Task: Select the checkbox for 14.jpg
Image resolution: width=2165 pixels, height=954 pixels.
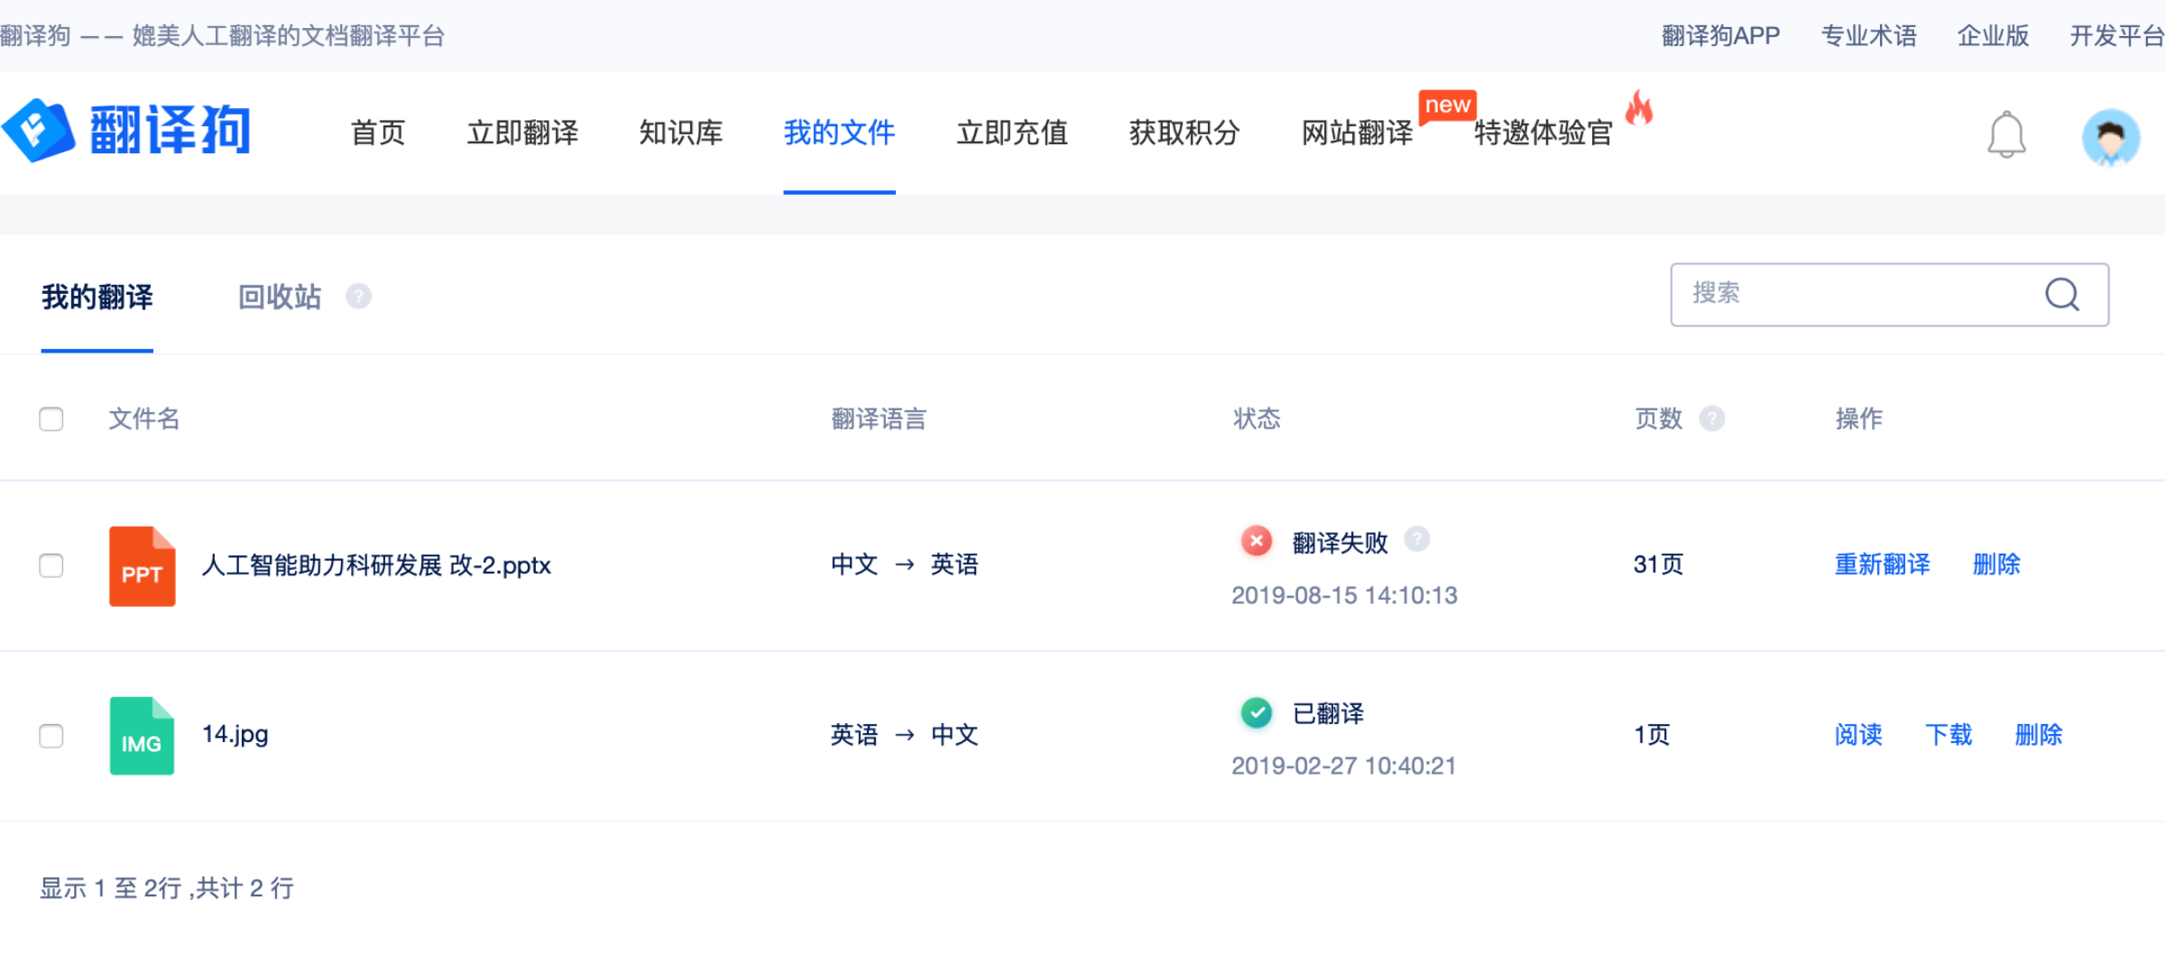Action: pyautogui.click(x=51, y=736)
